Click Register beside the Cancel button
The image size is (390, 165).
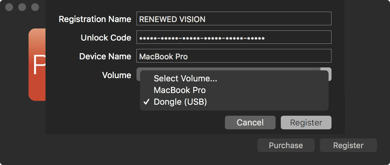[306, 123]
